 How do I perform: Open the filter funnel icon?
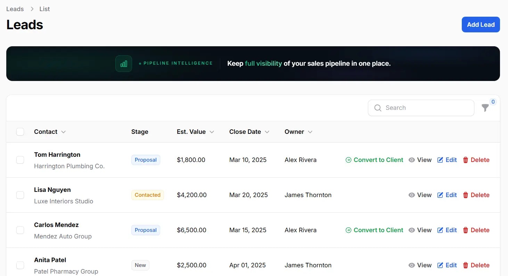(485, 108)
